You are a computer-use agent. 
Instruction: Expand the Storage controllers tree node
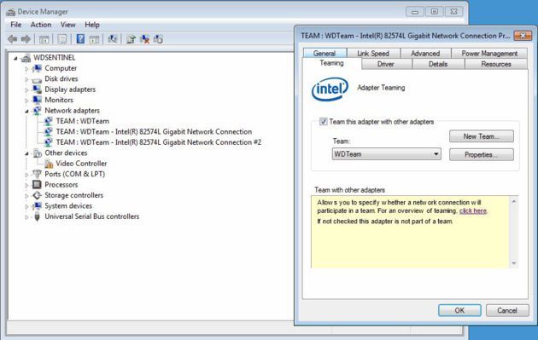point(26,196)
